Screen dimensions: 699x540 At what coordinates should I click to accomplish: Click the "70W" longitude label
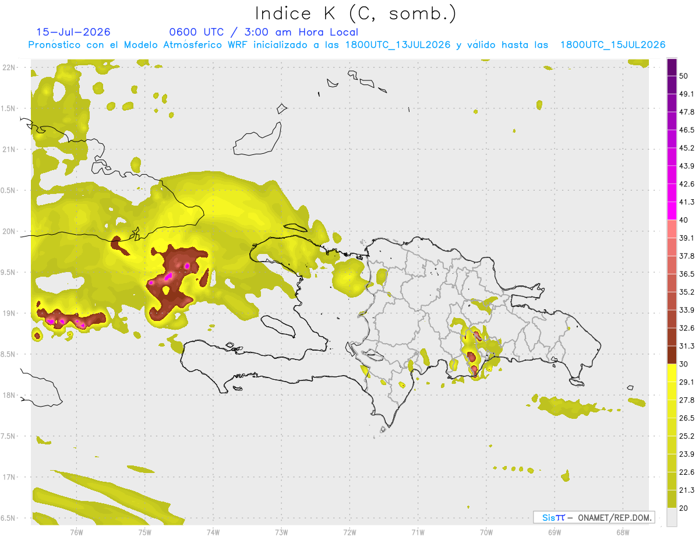click(x=486, y=532)
